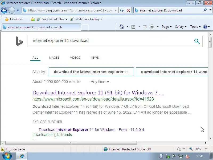Click the Back navigation arrow button
The height and width of the screenshot is (160, 213).
coord(4,10)
